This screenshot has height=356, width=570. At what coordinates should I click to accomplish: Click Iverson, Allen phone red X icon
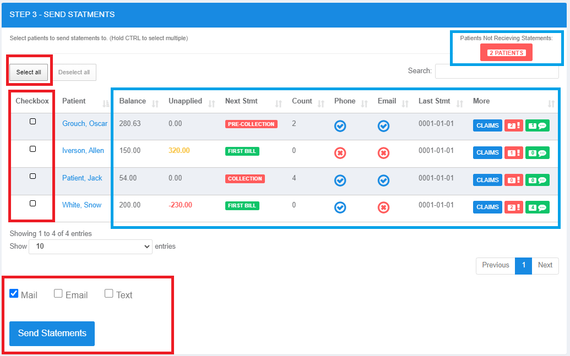click(x=340, y=153)
